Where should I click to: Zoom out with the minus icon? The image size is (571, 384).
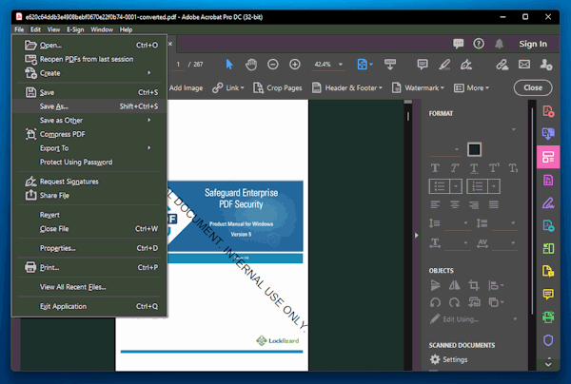pyautogui.click(x=273, y=65)
